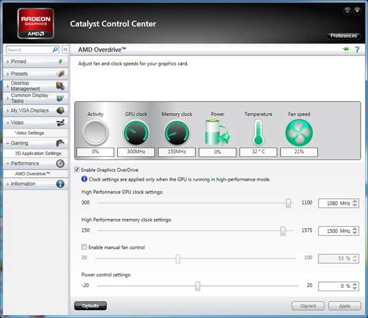The width and height of the screenshot is (368, 318).
Task: Click the 150MHz memory clock readout
Action: (177, 152)
